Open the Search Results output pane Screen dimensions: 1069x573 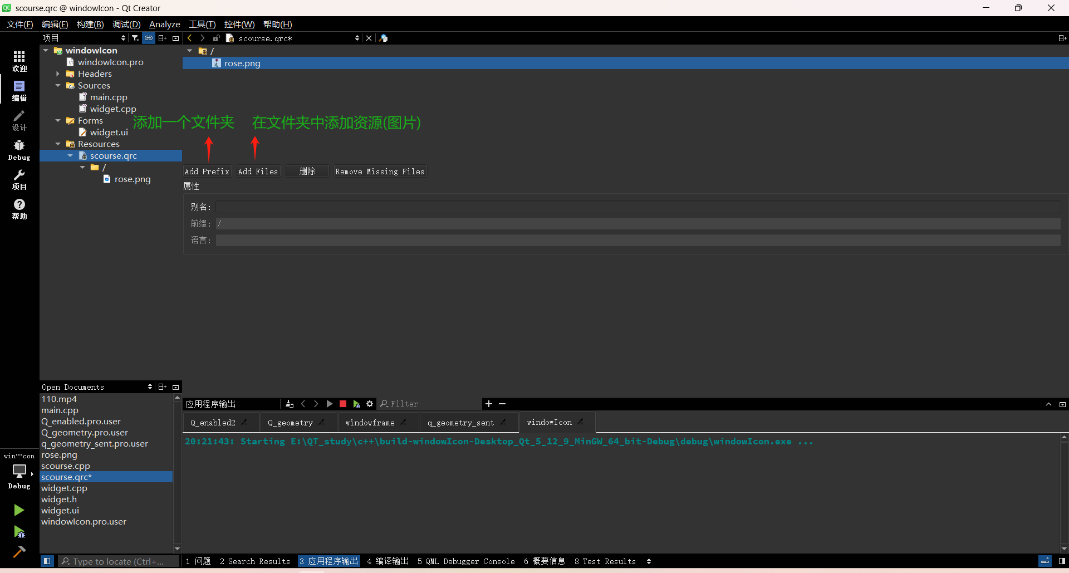point(255,561)
